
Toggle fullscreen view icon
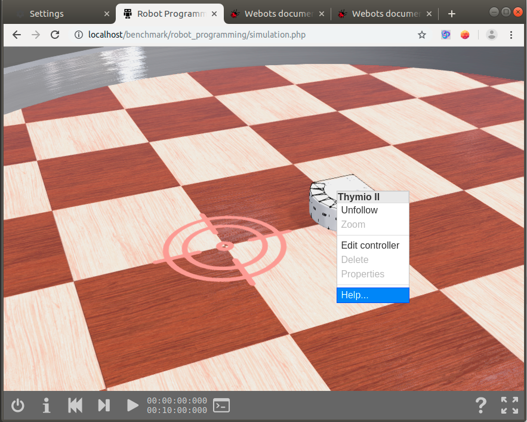(510, 405)
